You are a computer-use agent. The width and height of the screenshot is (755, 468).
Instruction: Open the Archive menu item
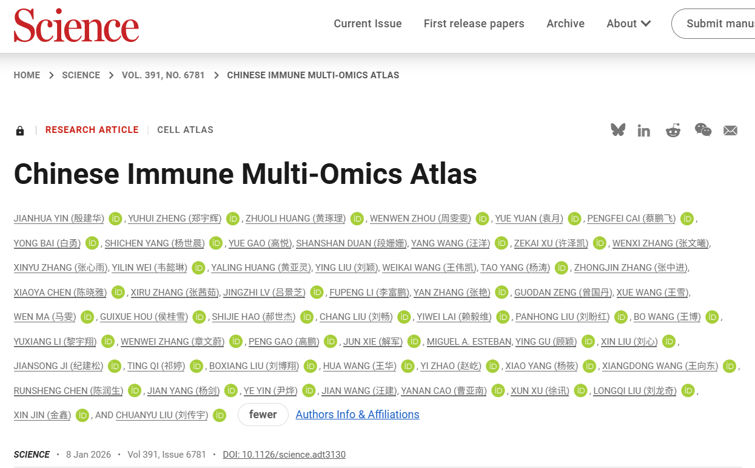[x=565, y=24]
